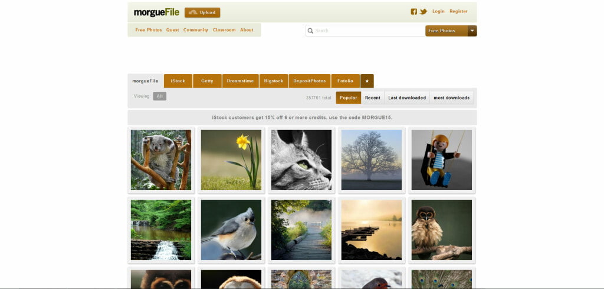Viewport: 604px width, 289px height.
Task: Select the owl on branch thumbnail
Action: (442, 230)
